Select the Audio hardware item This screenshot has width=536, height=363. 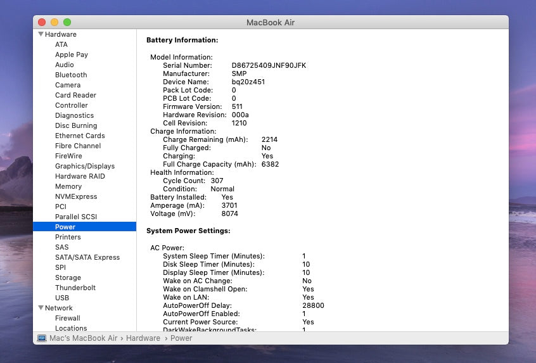pyautogui.click(x=64, y=65)
